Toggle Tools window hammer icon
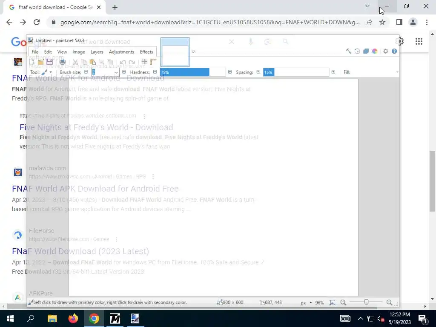Viewport: 436px width, 327px height. click(x=348, y=51)
